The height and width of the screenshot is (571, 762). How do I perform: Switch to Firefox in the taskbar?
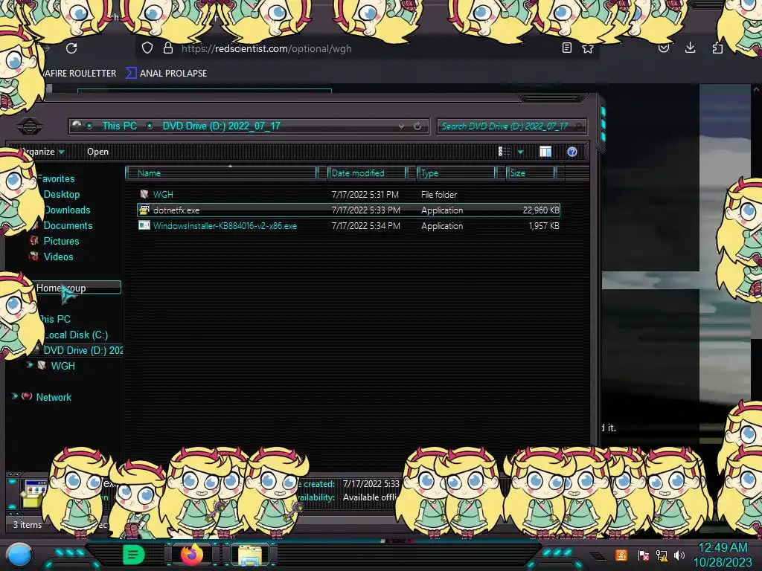coord(192,555)
